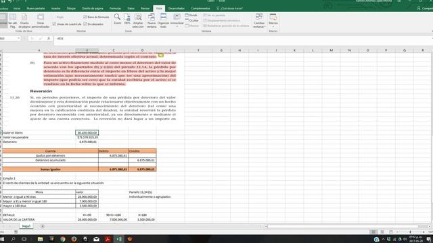Select the Hoja1 sheet tab
Screen dimensions: 433x243
[x=26, y=226]
